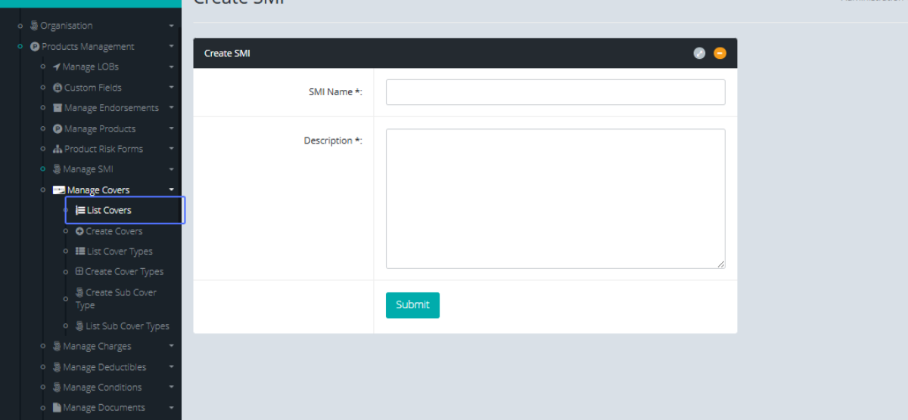Focus the Description text area

pos(555,199)
